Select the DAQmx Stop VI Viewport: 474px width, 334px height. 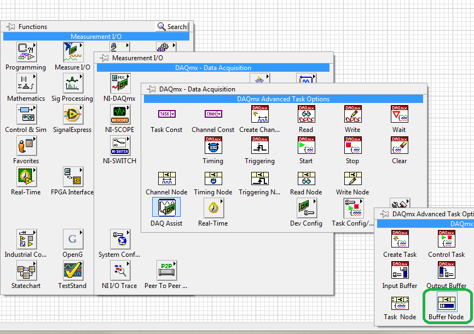click(353, 145)
